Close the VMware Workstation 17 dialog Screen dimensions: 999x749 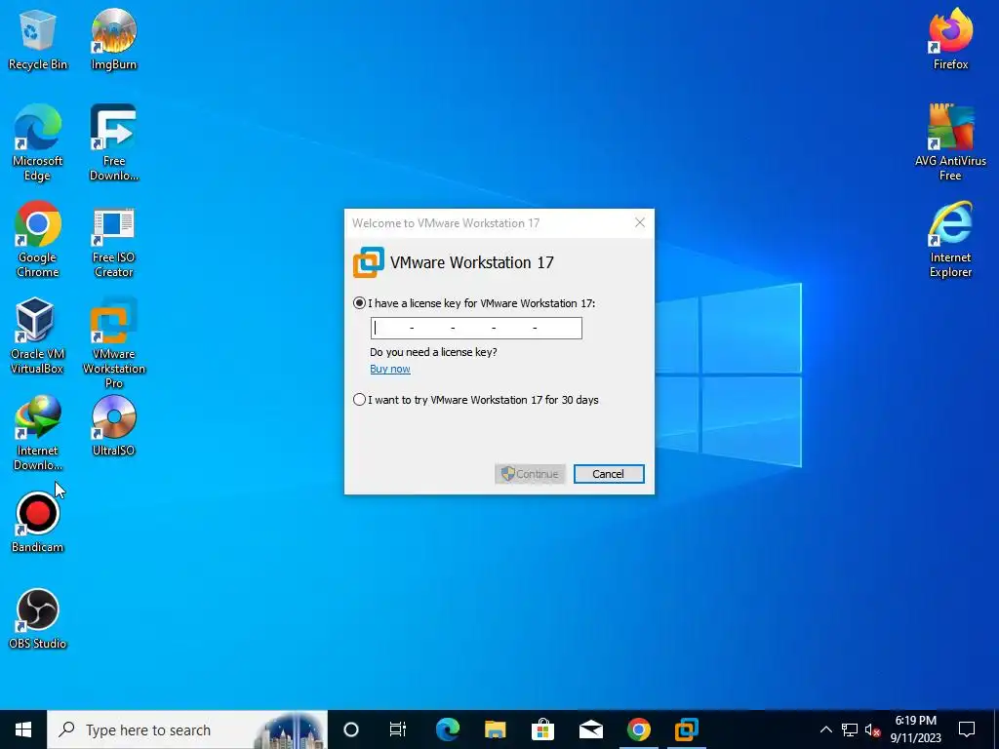[x=640, y=222]
